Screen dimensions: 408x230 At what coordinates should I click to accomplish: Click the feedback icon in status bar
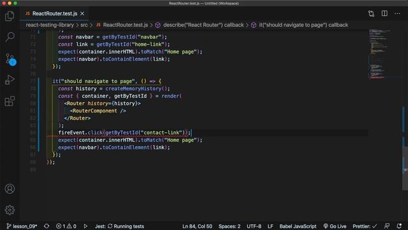tap(387, 226)
